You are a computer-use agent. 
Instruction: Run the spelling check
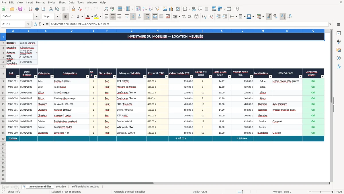[x=112, y=9]
